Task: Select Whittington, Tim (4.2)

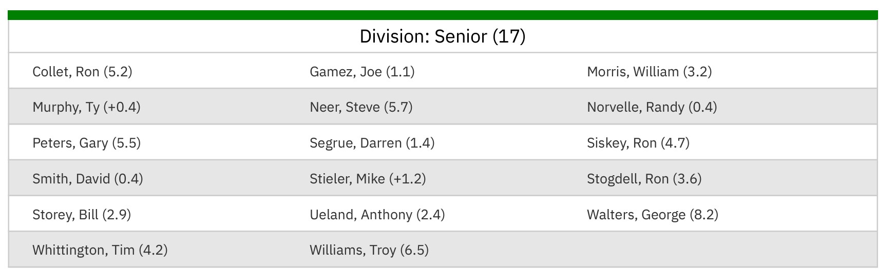Action: coord(100,250)
